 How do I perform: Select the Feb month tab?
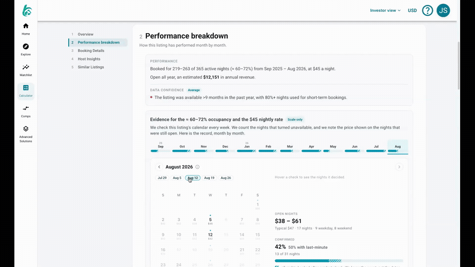[x=268, y=147]
